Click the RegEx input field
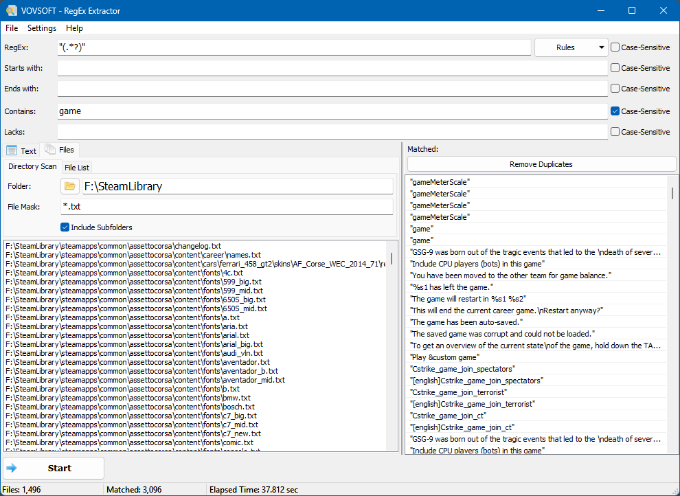This screenshot has height=496, width=680. (294, 47)
